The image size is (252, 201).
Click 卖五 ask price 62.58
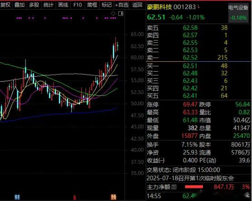(190, 28)
